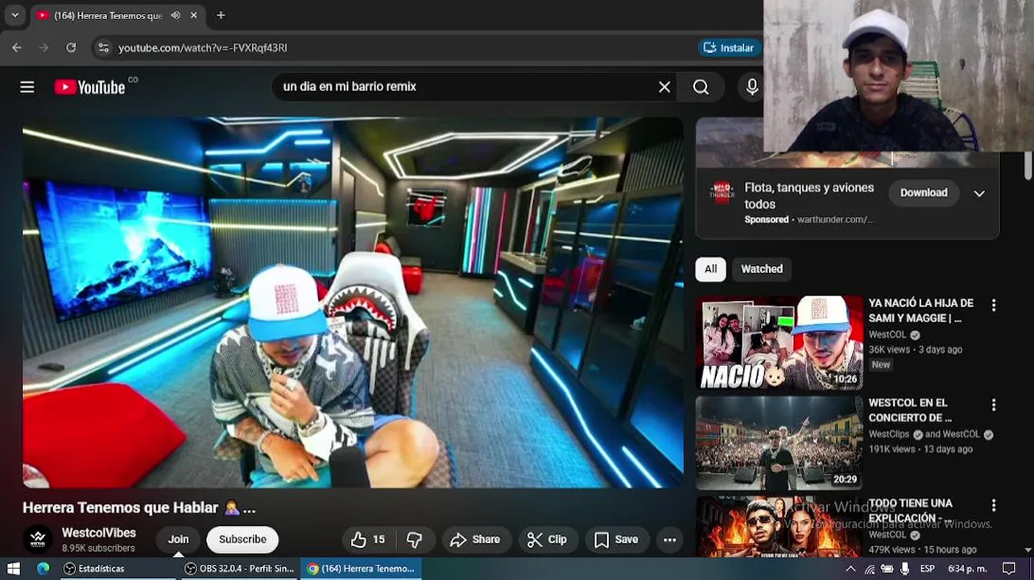Reload the current page
The height and width of the screenshot is (580, 1034).
71,48
